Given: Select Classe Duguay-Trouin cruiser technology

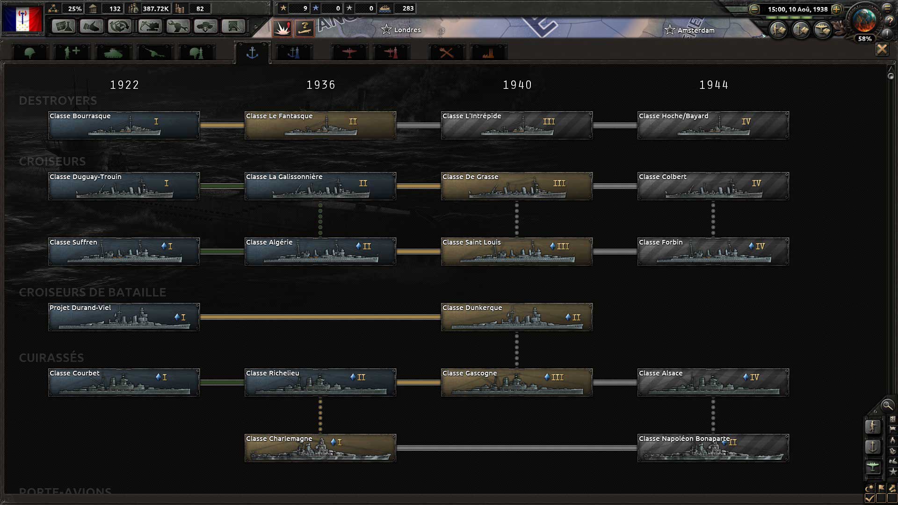Looking at the screenshot, I should 124,186.
